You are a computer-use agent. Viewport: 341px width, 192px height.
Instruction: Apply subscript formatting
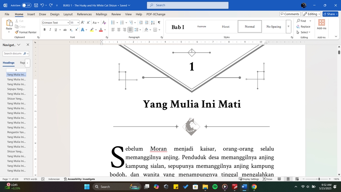click(71, 30)
